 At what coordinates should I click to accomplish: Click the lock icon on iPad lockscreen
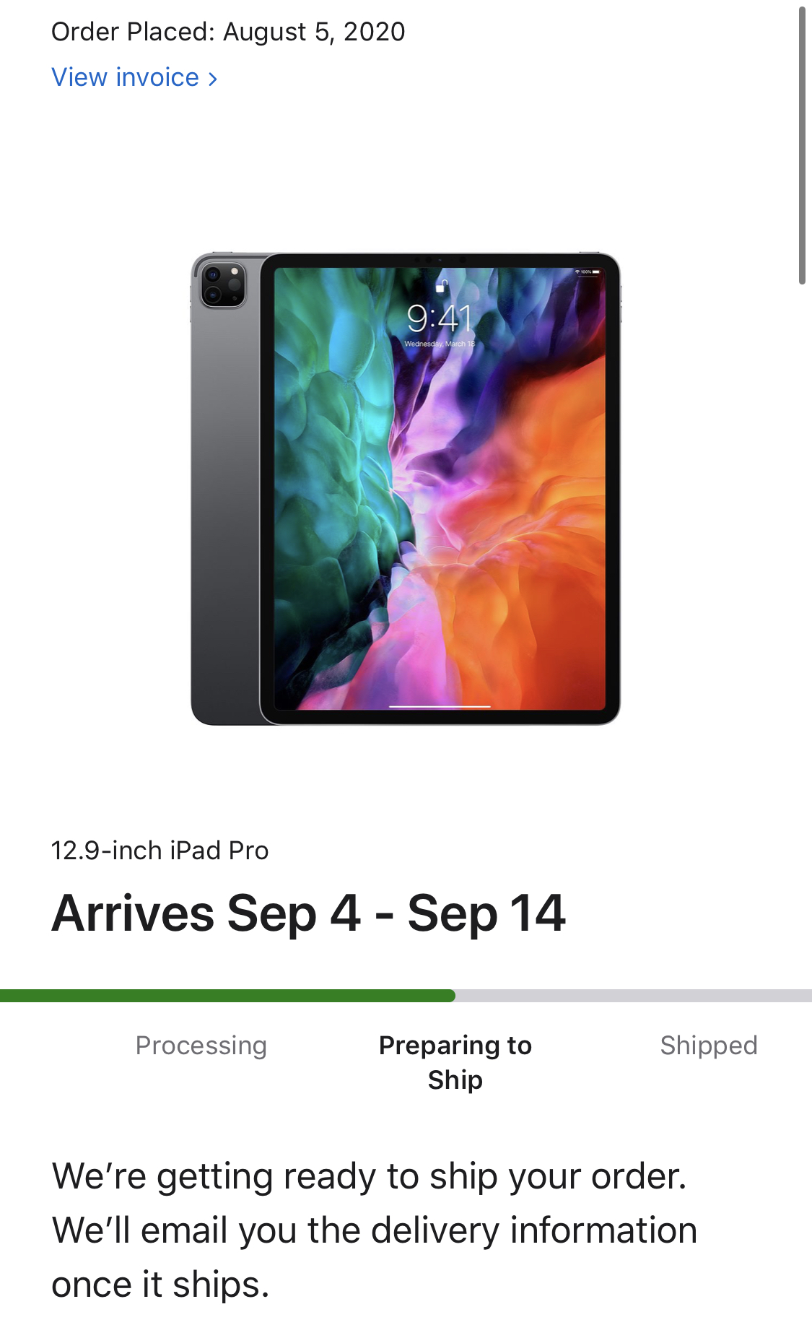pyautogui.click(x=440, y=286)
